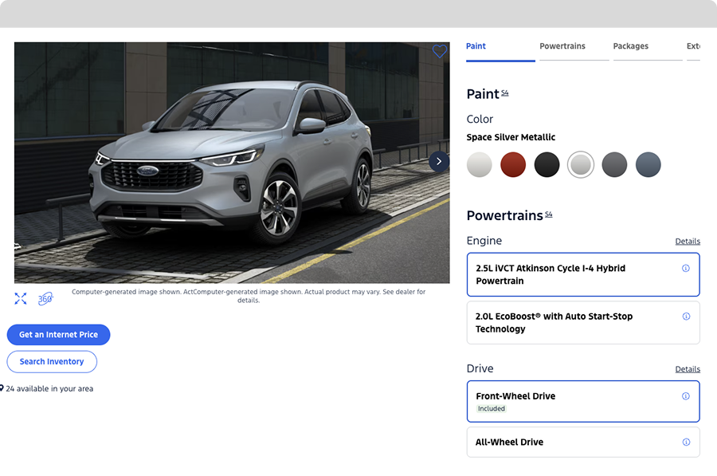Switch to the Paint tab
Screen dimensions: 717x476
(x=500, y=49)
